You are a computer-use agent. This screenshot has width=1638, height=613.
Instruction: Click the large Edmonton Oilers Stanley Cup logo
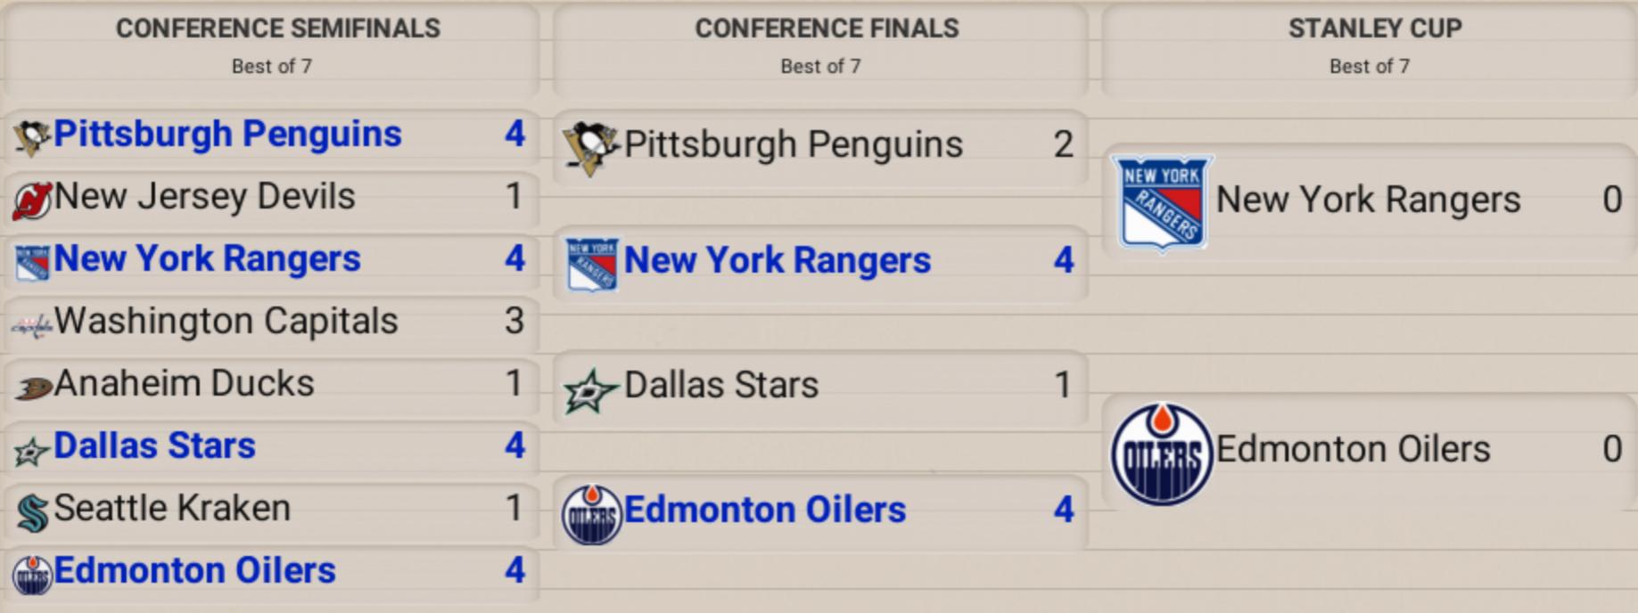coord(1162,454)
